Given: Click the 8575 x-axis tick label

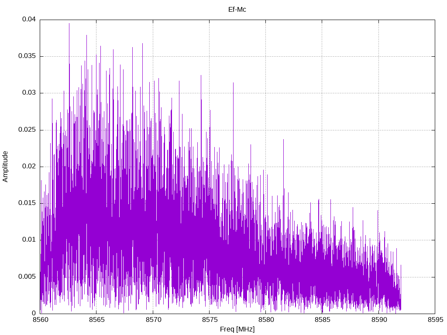Looking at the screenshot, I should 210,320.
